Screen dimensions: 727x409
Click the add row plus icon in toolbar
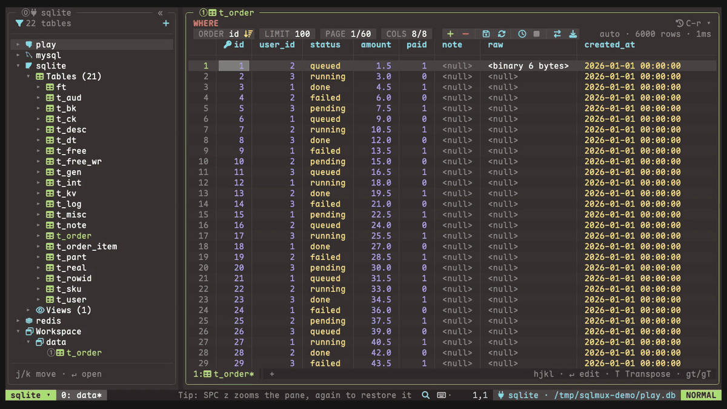pyautogui.click(x=450, y=34)
